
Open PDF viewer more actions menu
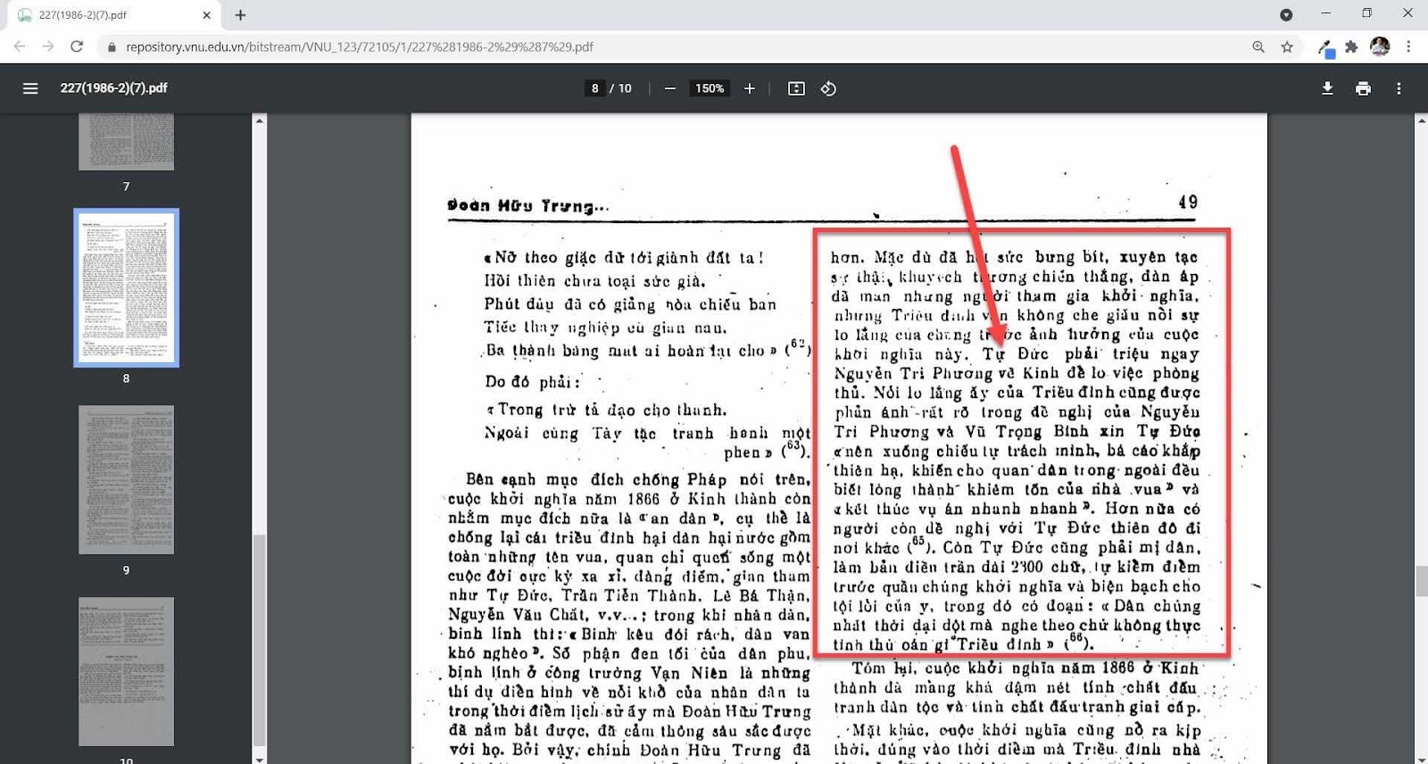click(x=1399, y=88)
